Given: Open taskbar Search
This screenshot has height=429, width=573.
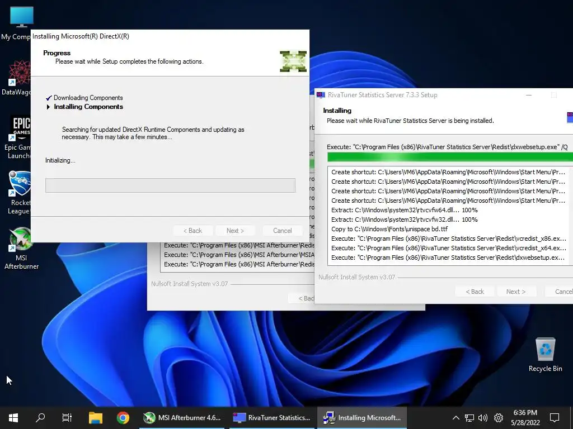Looking at the screenshot, I should pyautogui.click(x=40, y=418).
